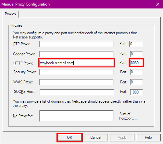Confirm settings with the OK button
The image size is (163, 144).
coord(69,137)
